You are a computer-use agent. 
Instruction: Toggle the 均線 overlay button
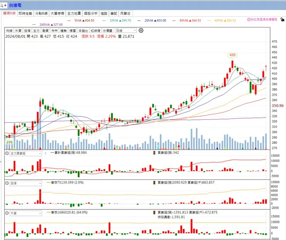tap(9, 31)
